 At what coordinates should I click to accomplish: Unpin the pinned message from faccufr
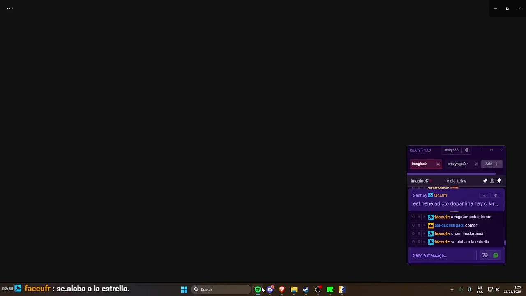[x=495, y=195]
